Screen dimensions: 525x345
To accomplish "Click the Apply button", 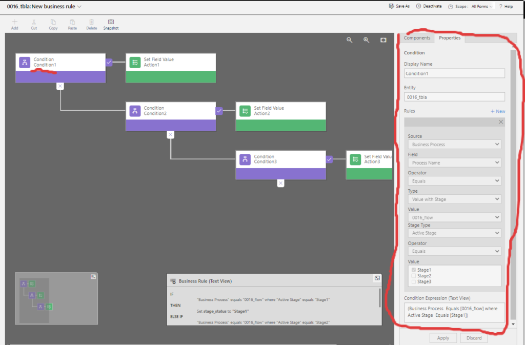I will click(443, 338).
